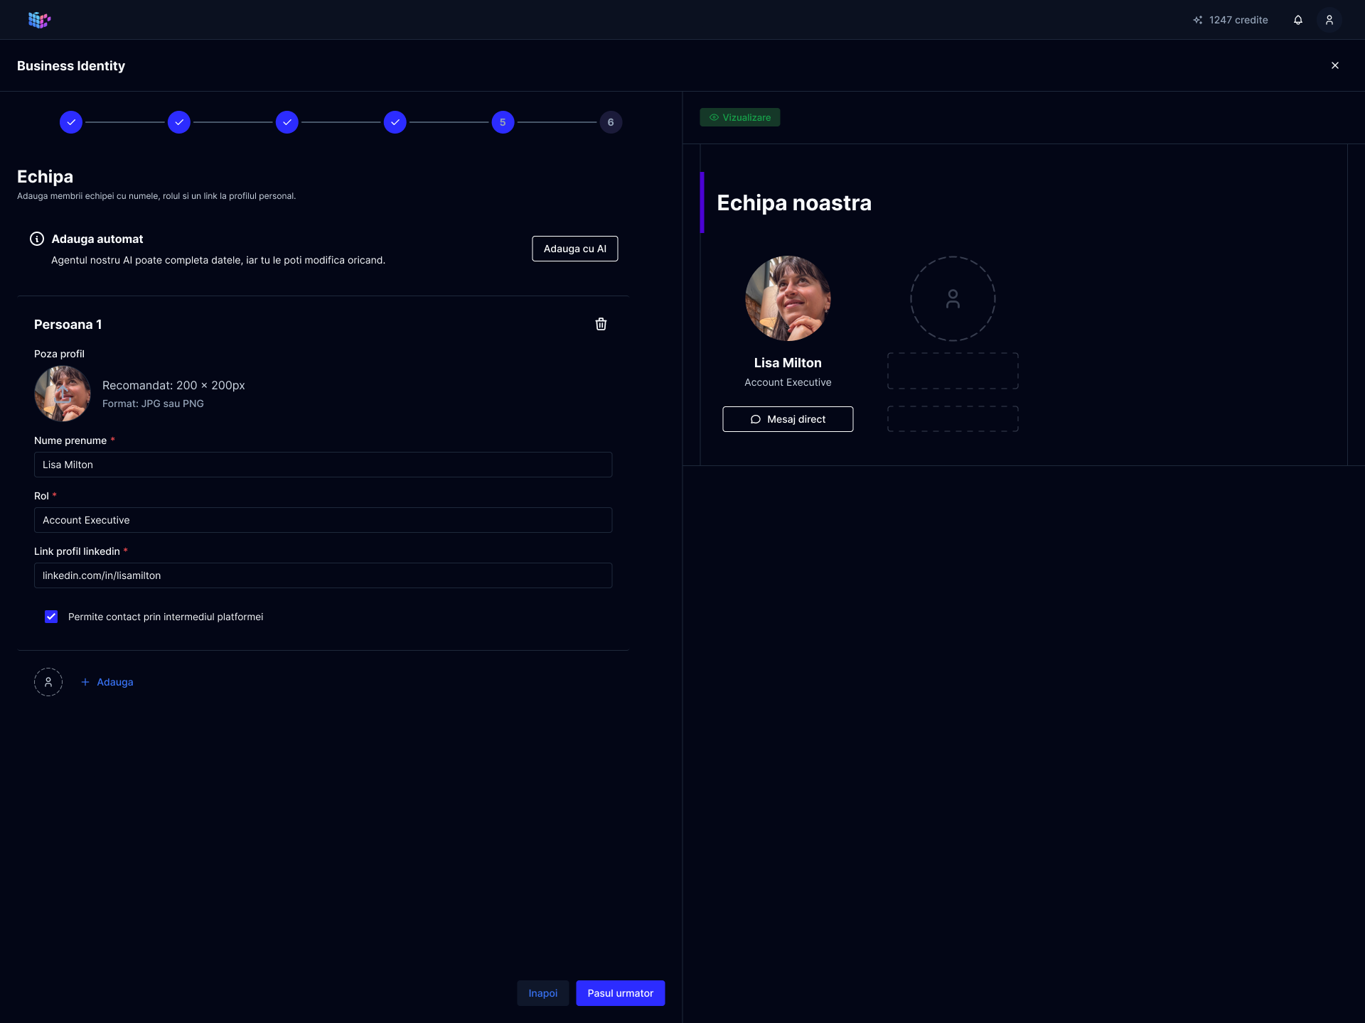
Task: Toggle the Vizualizare preview badge
Action: click(740, 117)
